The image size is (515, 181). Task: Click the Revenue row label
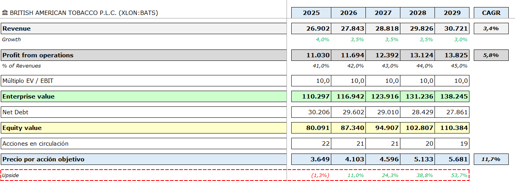coord(144,29)
